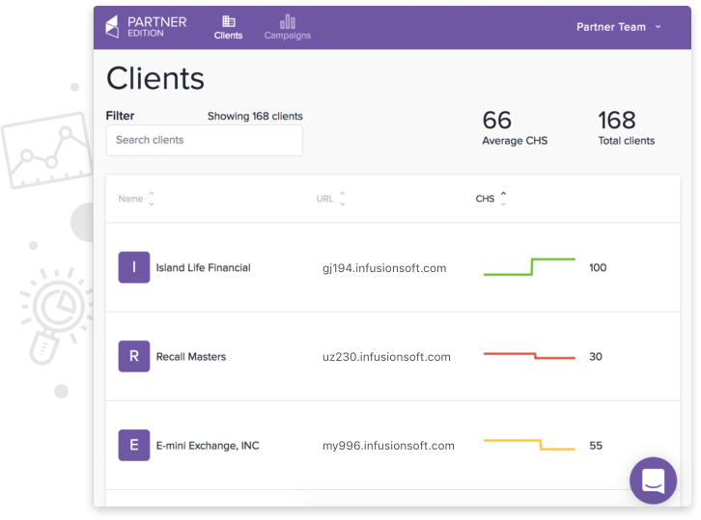
Task: View Recall Masters red CHS trend line
Action: pos(529,356)
